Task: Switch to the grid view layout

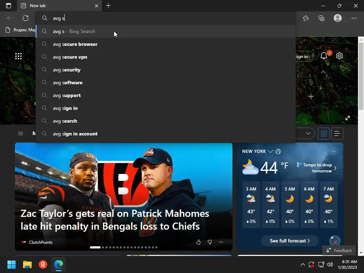Action: tap(323, 134)
